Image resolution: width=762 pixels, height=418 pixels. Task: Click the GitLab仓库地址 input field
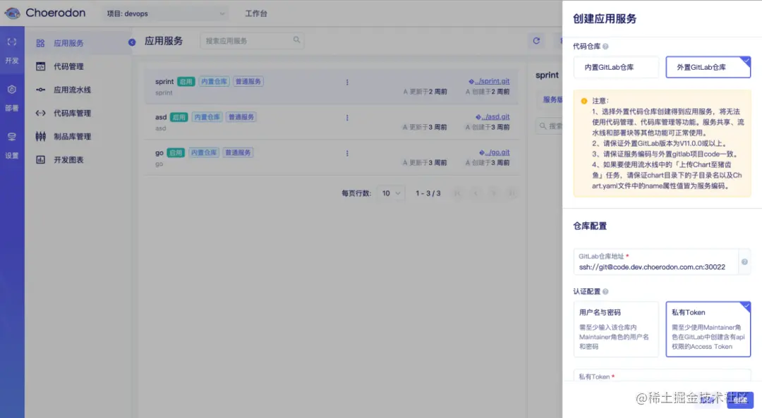tap(655, 262)
